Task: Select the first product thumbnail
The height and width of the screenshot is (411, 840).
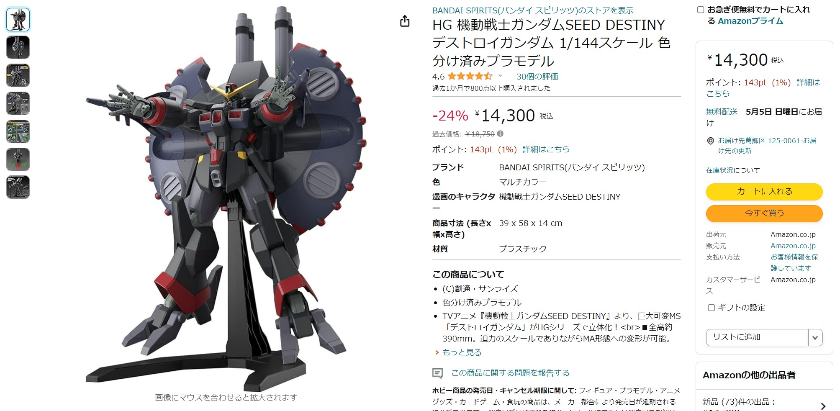Action: (x=18, y=20)
